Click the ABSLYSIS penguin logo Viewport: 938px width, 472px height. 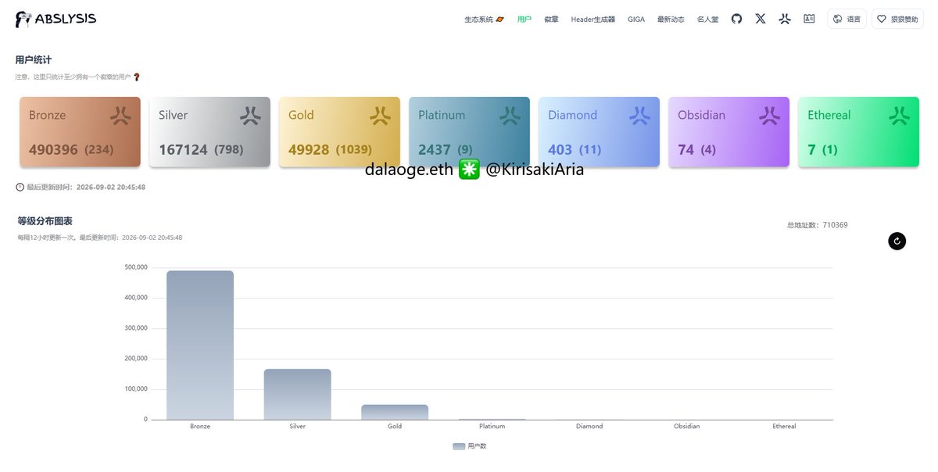55,20
